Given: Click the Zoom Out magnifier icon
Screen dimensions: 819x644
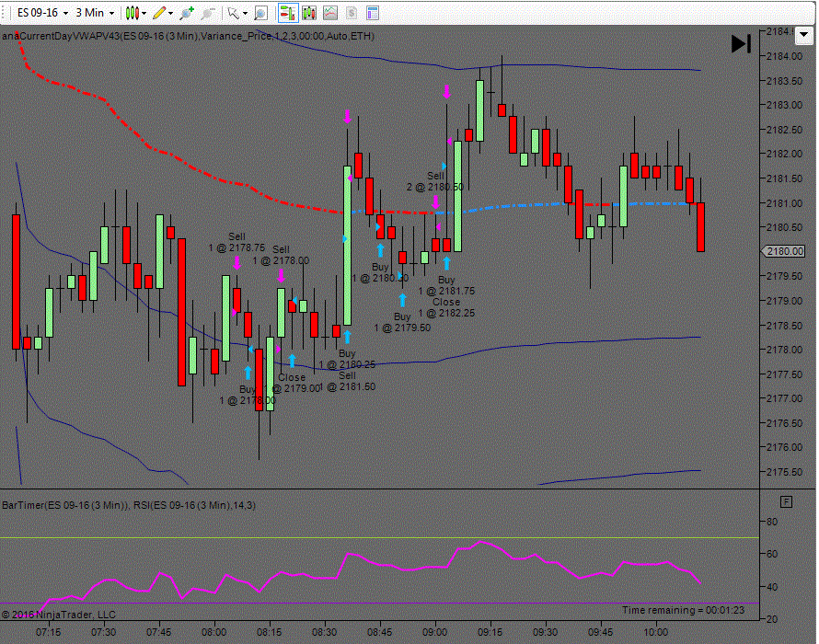Looking at the screenshot, I should pos(208,13).
